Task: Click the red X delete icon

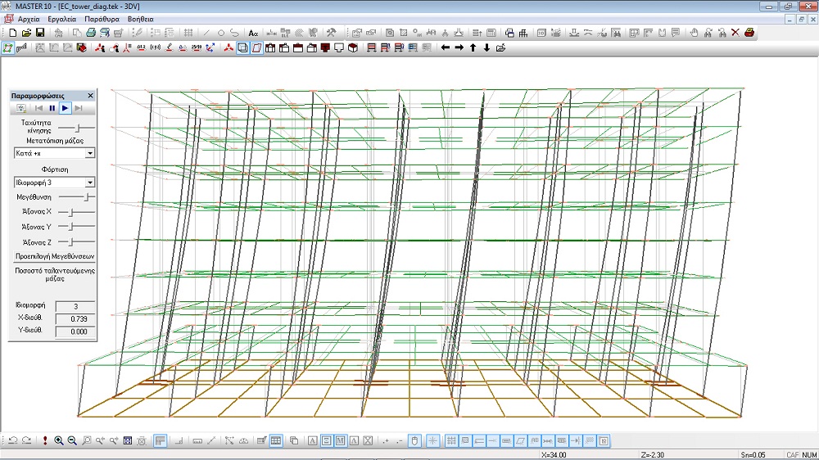Action: pyautogui.click(x=735, y=33)
